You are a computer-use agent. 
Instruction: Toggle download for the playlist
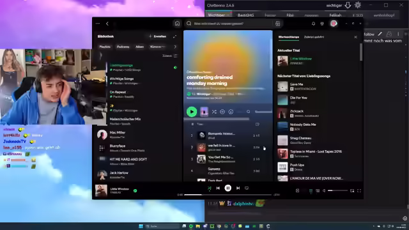(x=231, y=112)
